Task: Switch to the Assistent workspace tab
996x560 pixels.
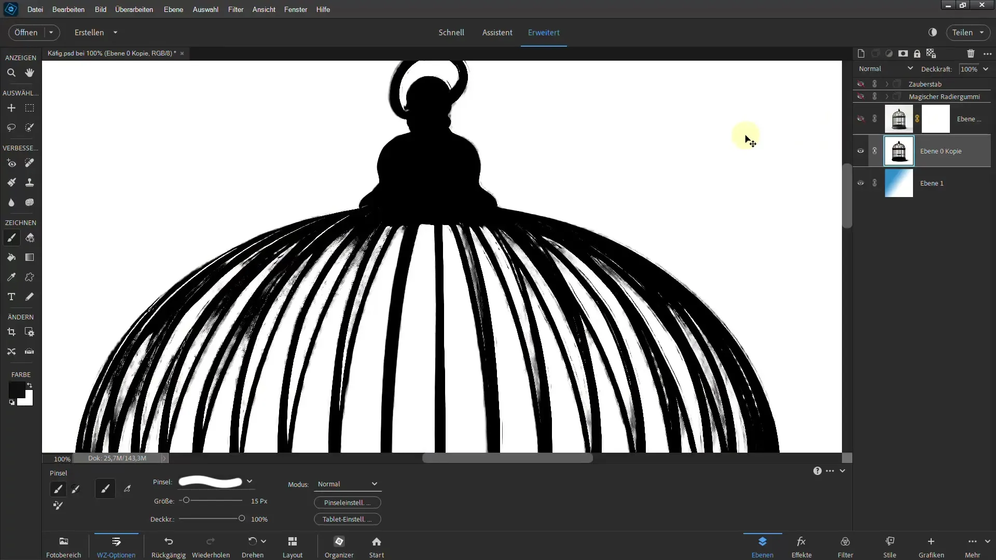Action: (x=496, y=32)
